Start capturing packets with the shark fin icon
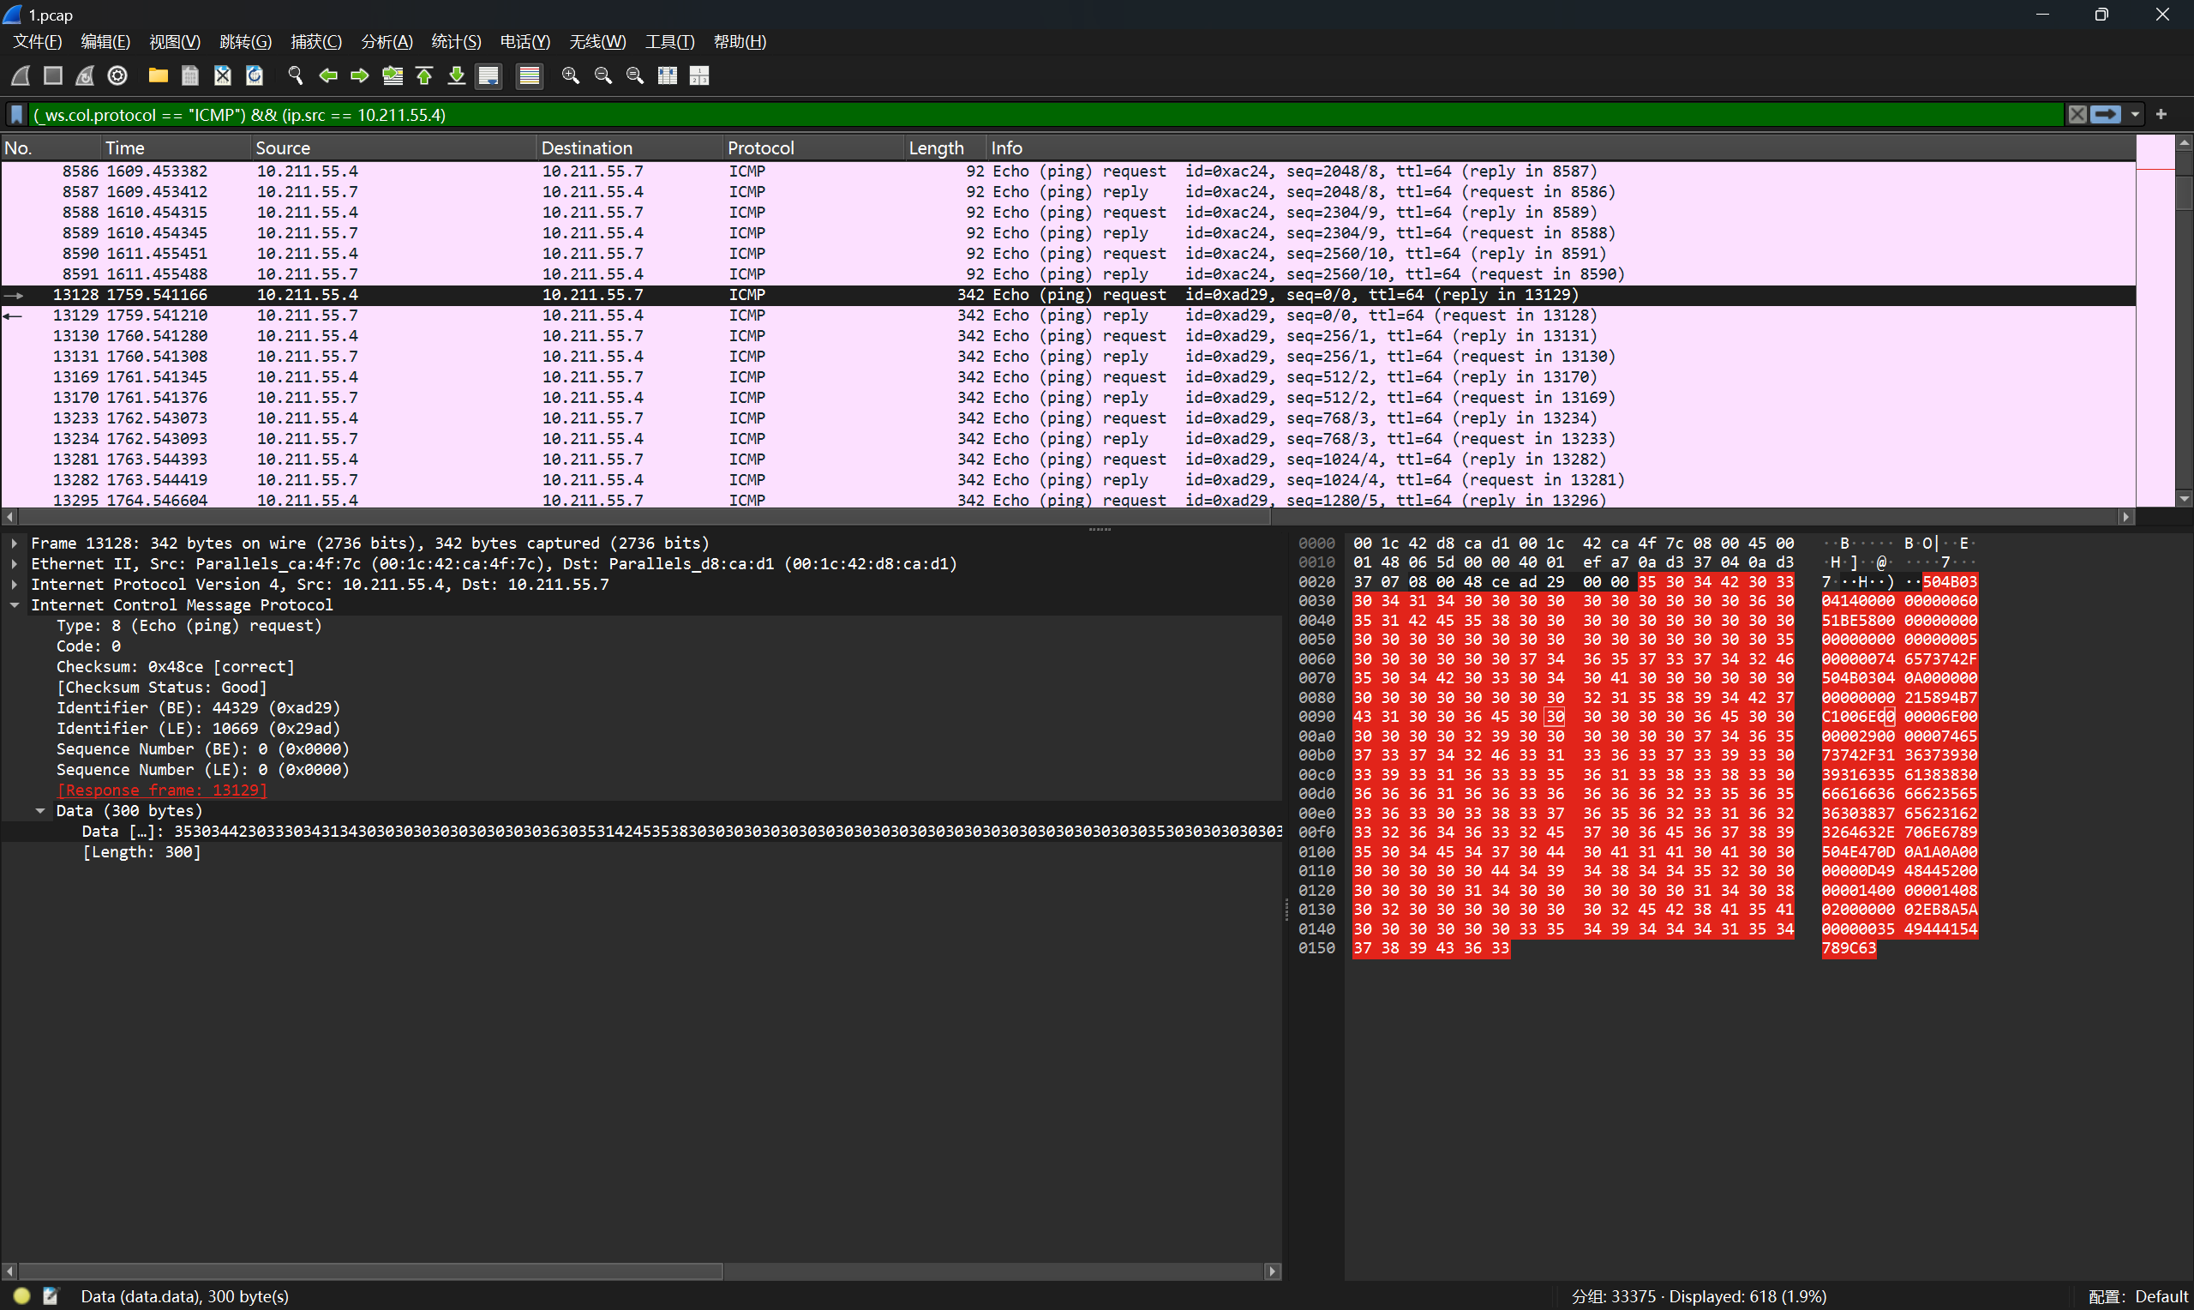2194x1310 pixels. 21,76
